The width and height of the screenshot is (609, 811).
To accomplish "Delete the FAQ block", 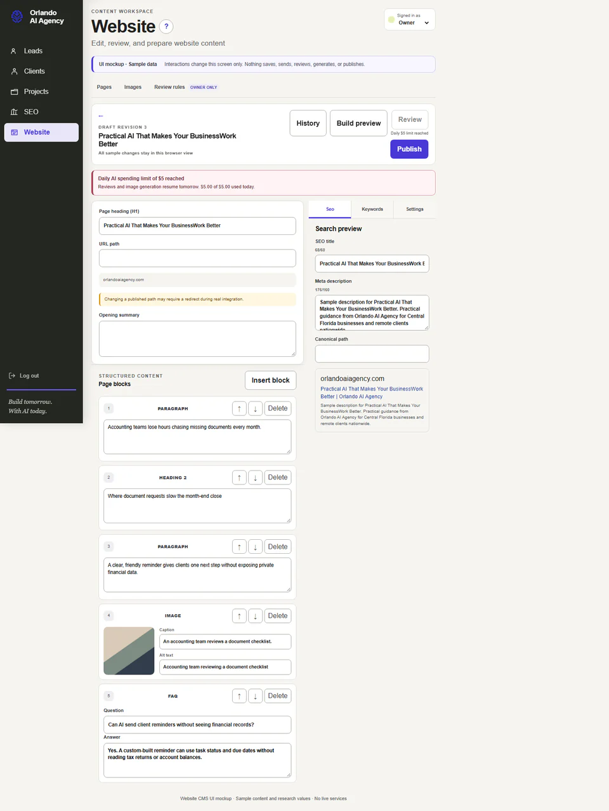I will 278,696.
